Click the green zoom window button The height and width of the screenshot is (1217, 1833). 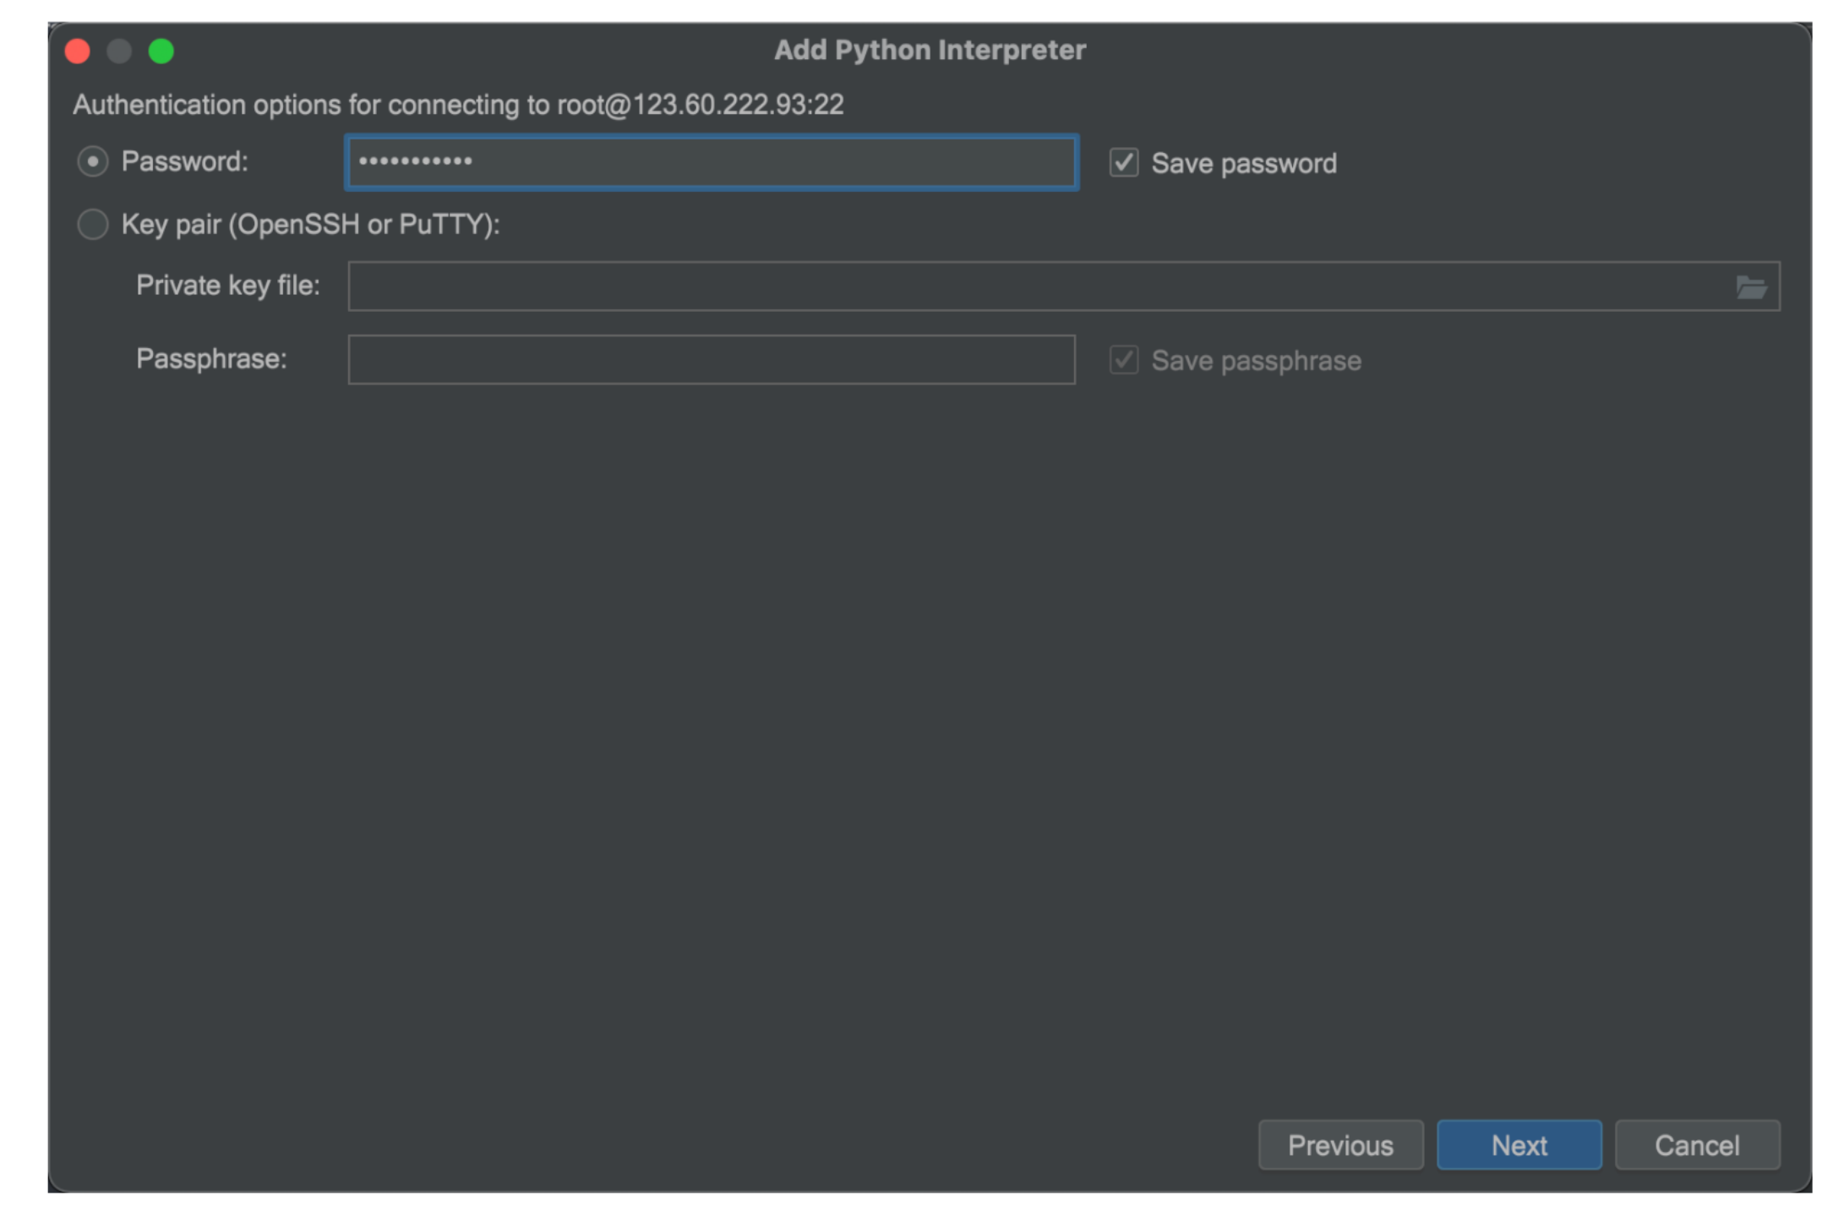tap(161, 52)
